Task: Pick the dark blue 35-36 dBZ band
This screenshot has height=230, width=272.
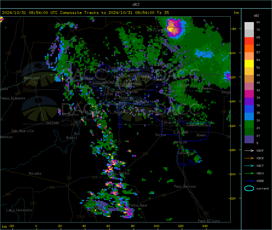Action: coord(249,109)
